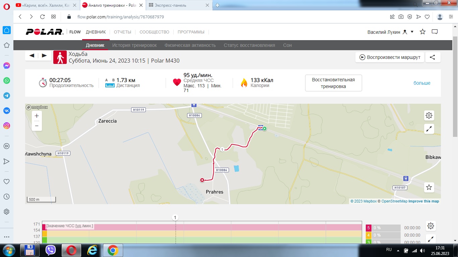Switch to Сон tab
This screenshot has width=458, height=257.
click(x=287, y=45)
